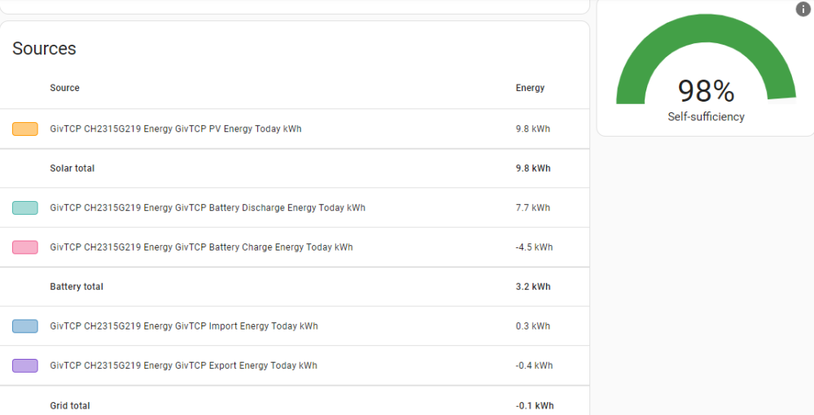Click the Solar total label
Image resolution: width=814 pixels, height=415 pixels.
[72, 168]
